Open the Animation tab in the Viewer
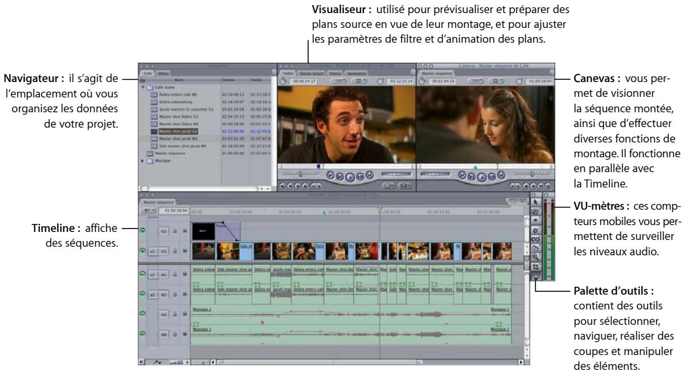Viewport: 684px width, 371px height. [357, 73]
